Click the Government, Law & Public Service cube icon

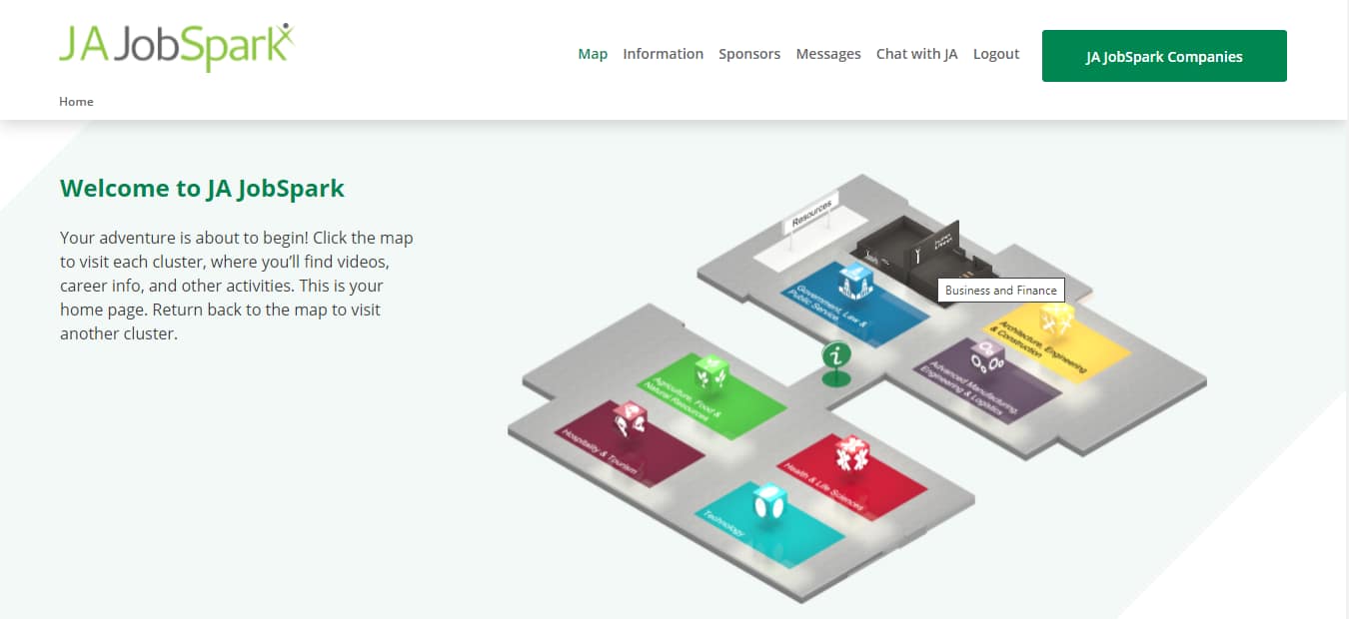click(855, 283)
